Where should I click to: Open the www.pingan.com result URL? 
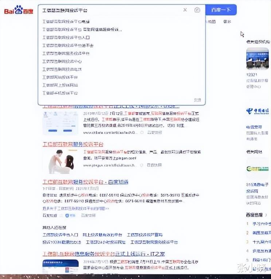pos(109,165)
